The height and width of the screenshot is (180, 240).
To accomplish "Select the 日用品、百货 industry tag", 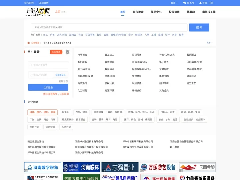I will tap(168, 112).
